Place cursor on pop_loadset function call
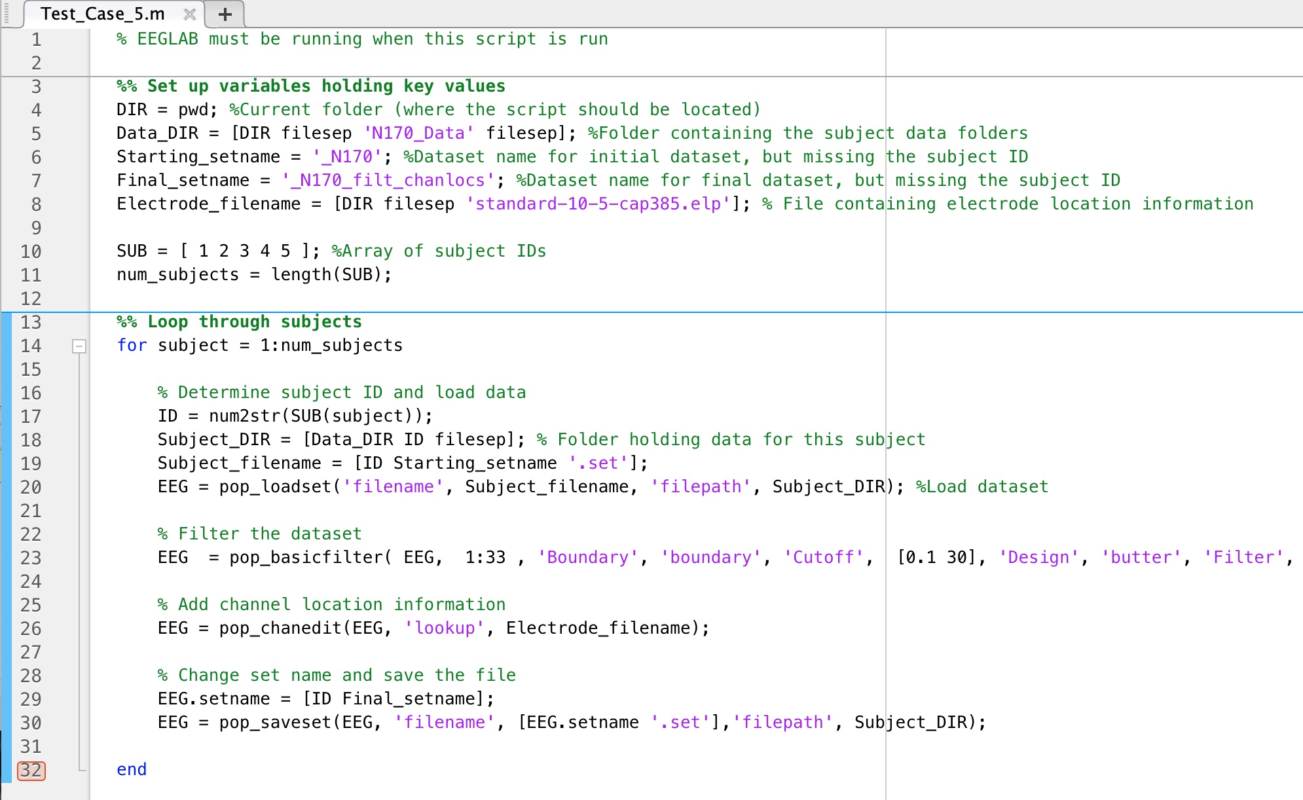 275,487
